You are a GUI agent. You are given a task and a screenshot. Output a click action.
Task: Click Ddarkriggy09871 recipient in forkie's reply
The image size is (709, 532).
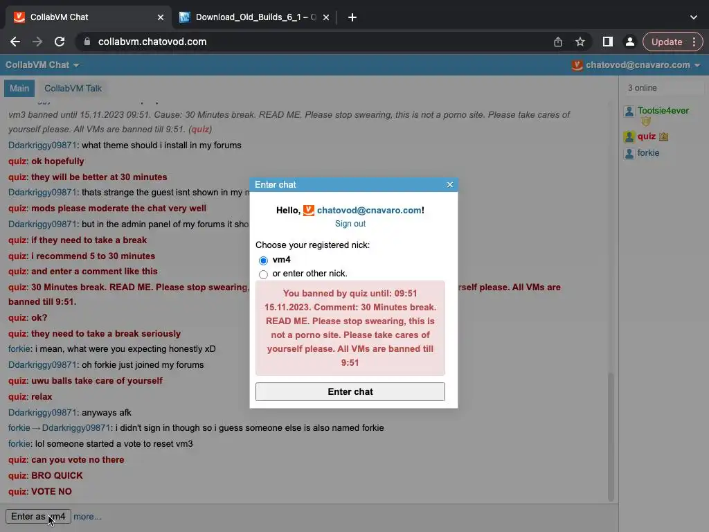click(x=76, y=428)
